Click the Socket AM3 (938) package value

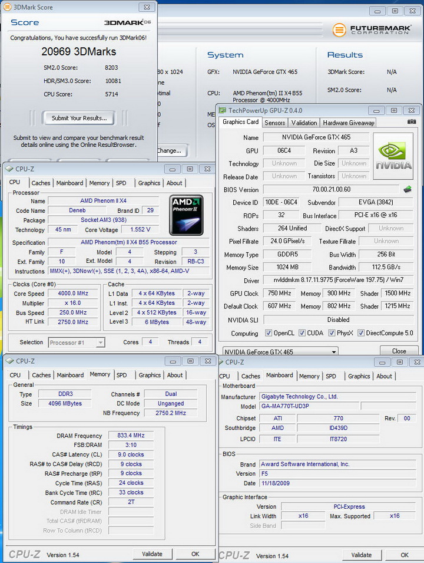coord(103,220)
